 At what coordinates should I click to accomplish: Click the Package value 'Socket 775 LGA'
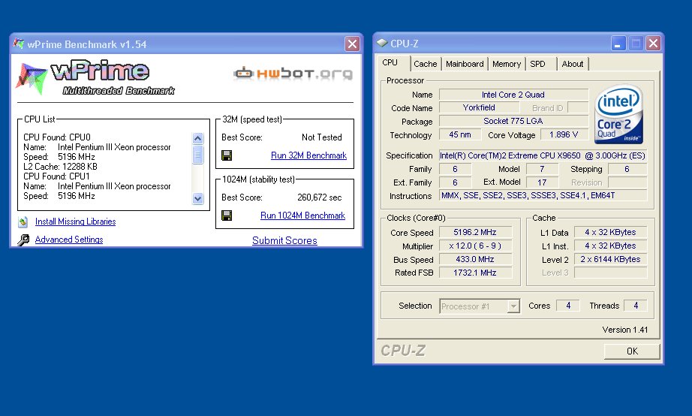pos(513,121)
